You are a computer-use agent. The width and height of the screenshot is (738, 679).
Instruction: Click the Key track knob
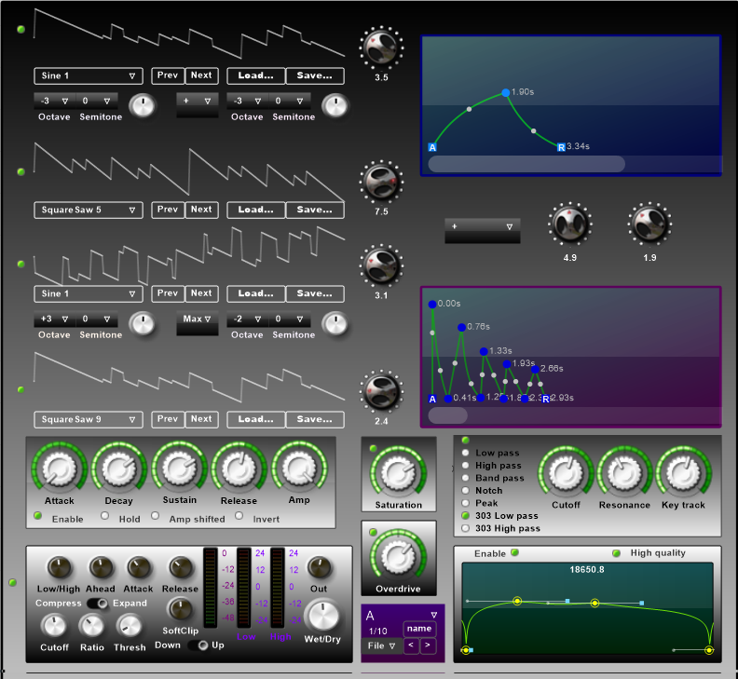[683, 473]
